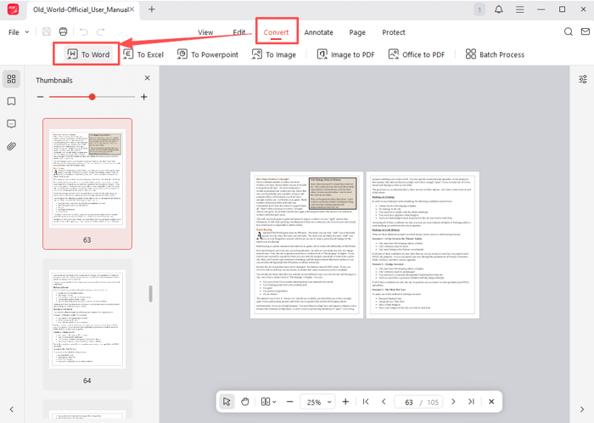The width and height of the screenshot is (594, 423).
Task: Go to the previous page
Action: pos(384,402)
